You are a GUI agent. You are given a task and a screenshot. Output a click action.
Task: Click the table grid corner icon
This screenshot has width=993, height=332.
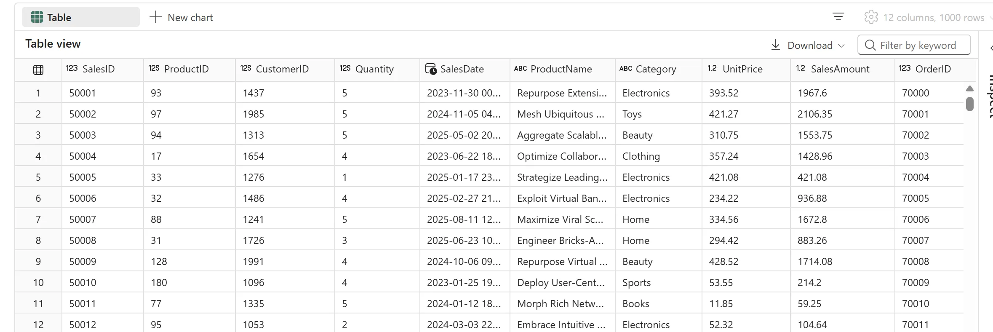pyautogui.click(x=38, y=70)
